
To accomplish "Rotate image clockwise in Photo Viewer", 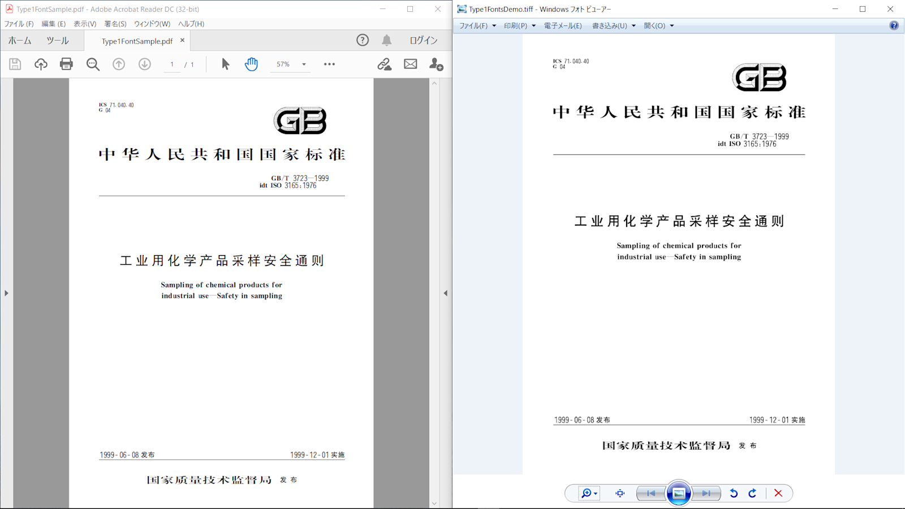I will pyautogui.click(x=752, y=493).
